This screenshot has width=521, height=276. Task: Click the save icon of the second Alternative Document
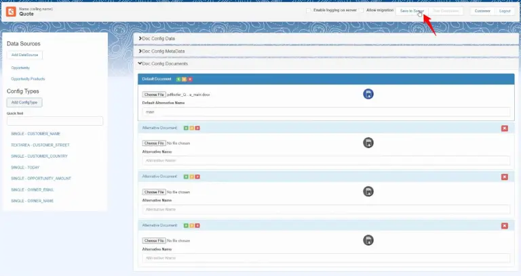(368, 191)
